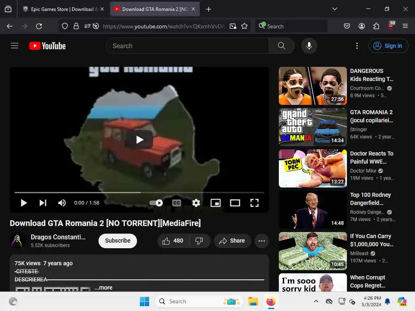The height and width of the screenshot is (311, 415).
Task: Subscribe to Dragos Constanti channel
Action: [x=118, y=241]
